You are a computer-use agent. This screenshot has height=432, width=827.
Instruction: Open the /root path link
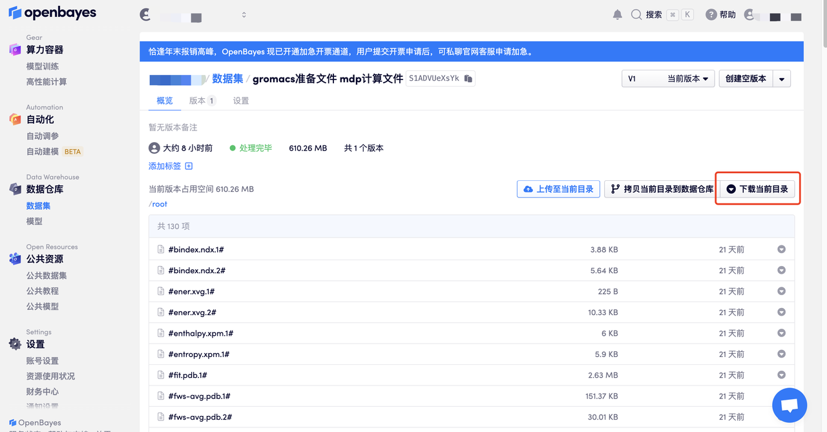(158, 204)
